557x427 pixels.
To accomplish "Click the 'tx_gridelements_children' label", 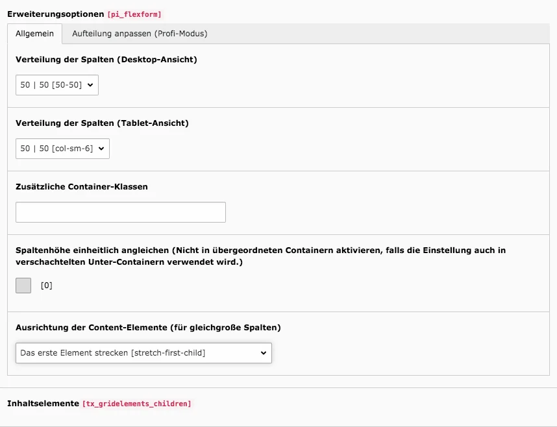I will [x=138, y=403].
